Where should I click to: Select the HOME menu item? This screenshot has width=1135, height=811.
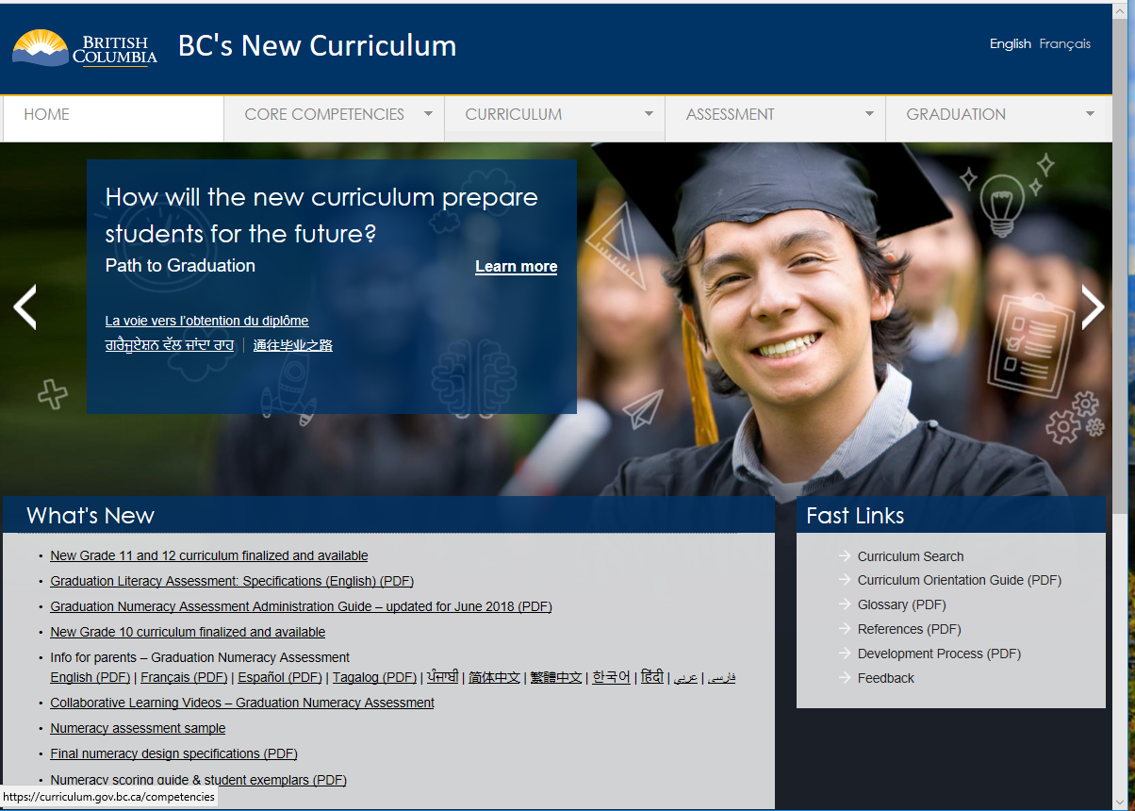48,114
